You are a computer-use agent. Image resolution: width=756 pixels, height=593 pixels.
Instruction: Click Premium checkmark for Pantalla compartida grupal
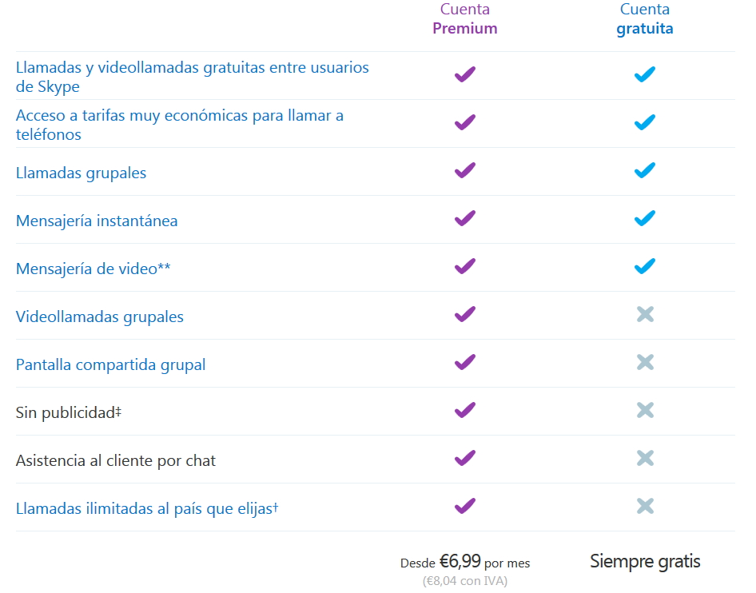tap(464, 362)
